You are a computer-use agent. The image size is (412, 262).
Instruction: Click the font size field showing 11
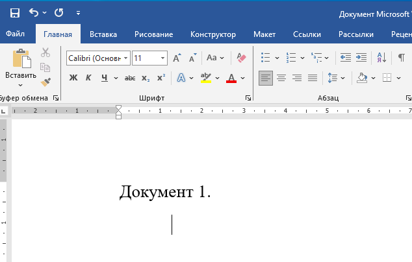coord(146,58)
